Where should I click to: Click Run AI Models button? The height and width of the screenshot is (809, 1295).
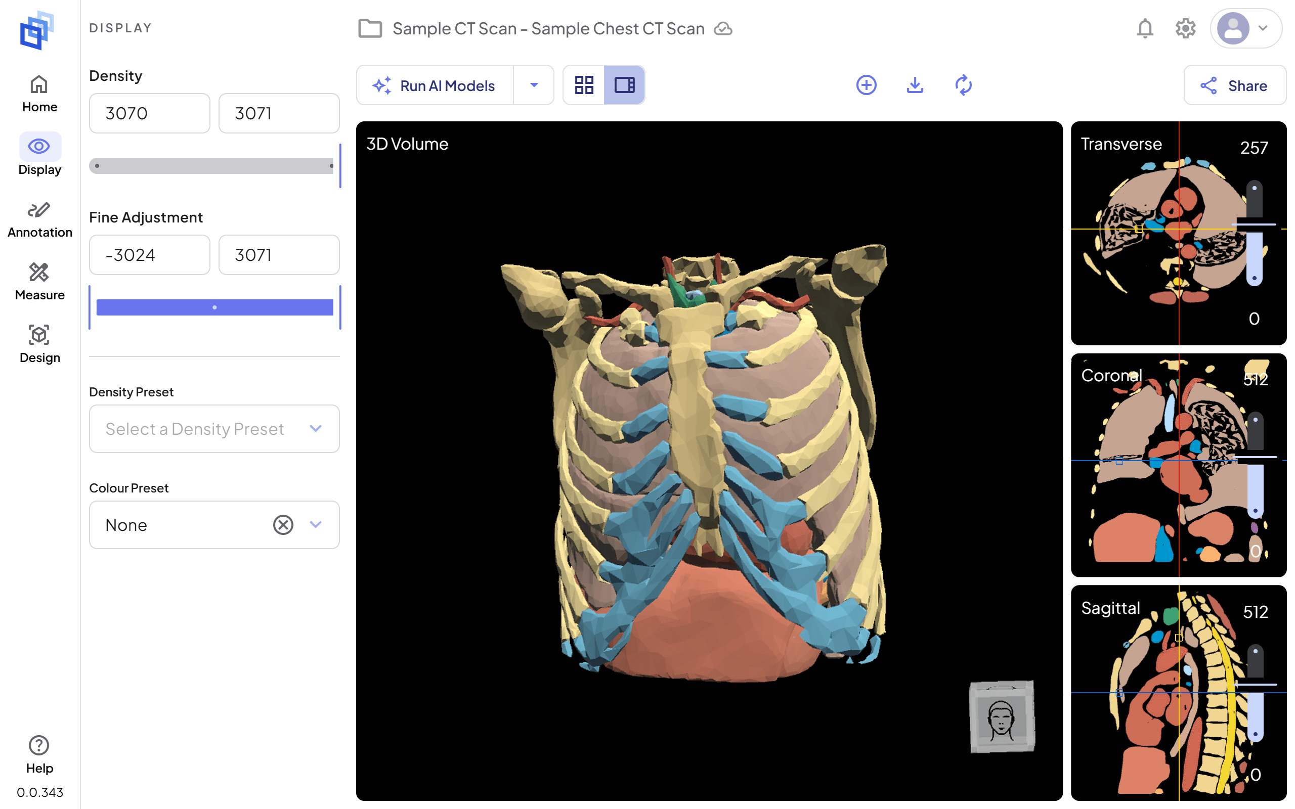[x=435, y=85]
